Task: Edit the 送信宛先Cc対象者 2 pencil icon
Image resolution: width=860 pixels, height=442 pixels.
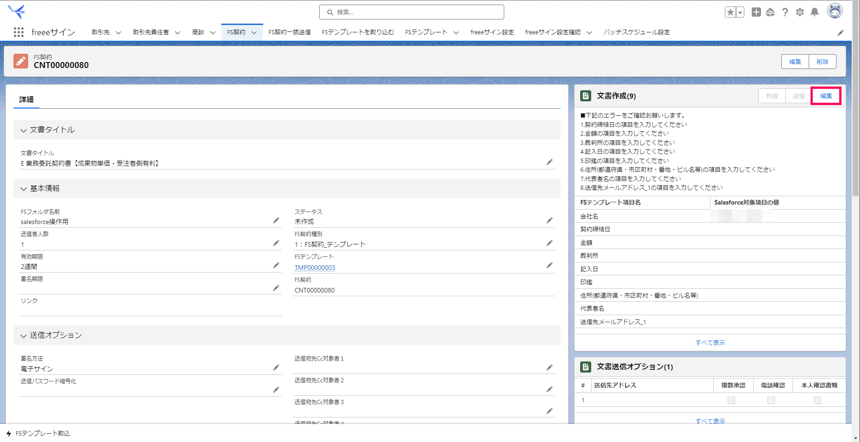Action: (550, 389)
